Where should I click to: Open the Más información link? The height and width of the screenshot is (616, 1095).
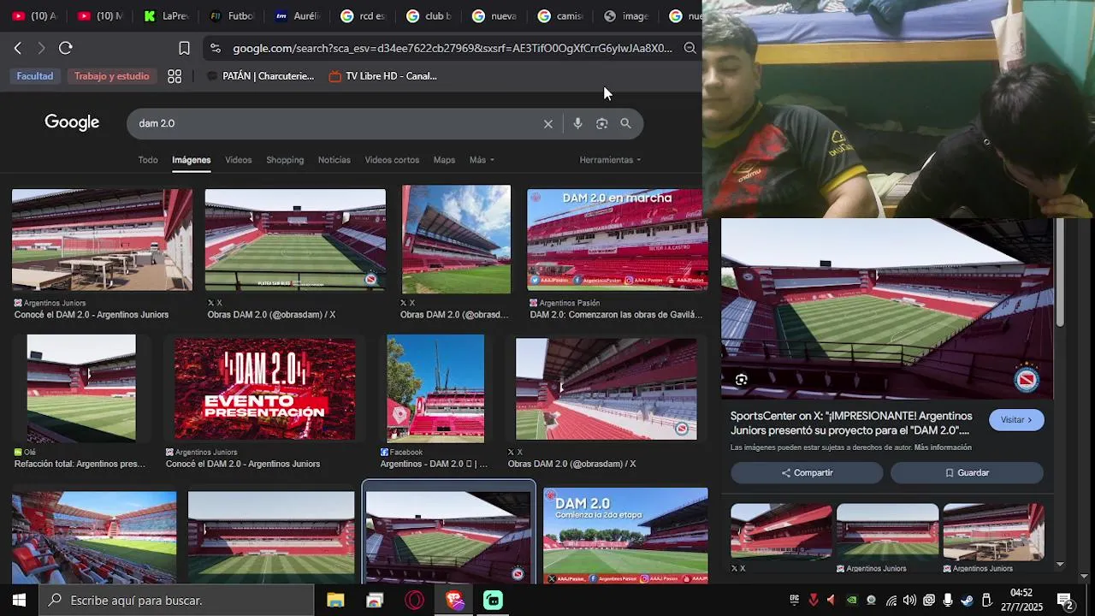(943, 447)
